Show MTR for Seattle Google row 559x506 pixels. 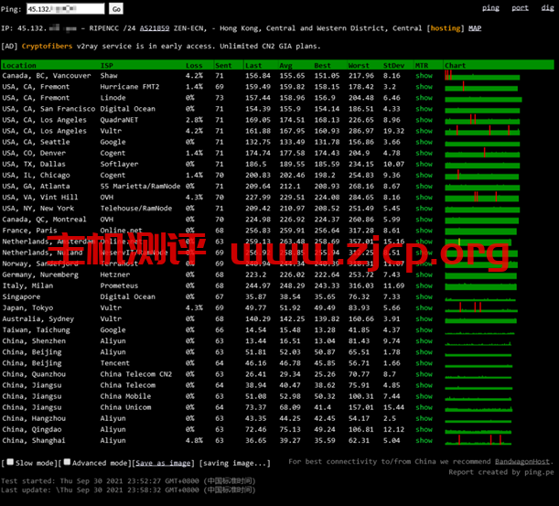click(x=424, y=142)
